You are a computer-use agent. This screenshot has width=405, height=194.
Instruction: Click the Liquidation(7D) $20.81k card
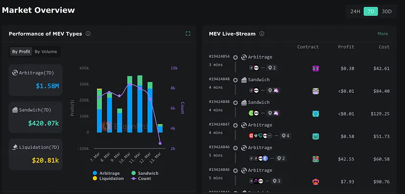pyautogui.click(x=36, y=154)
